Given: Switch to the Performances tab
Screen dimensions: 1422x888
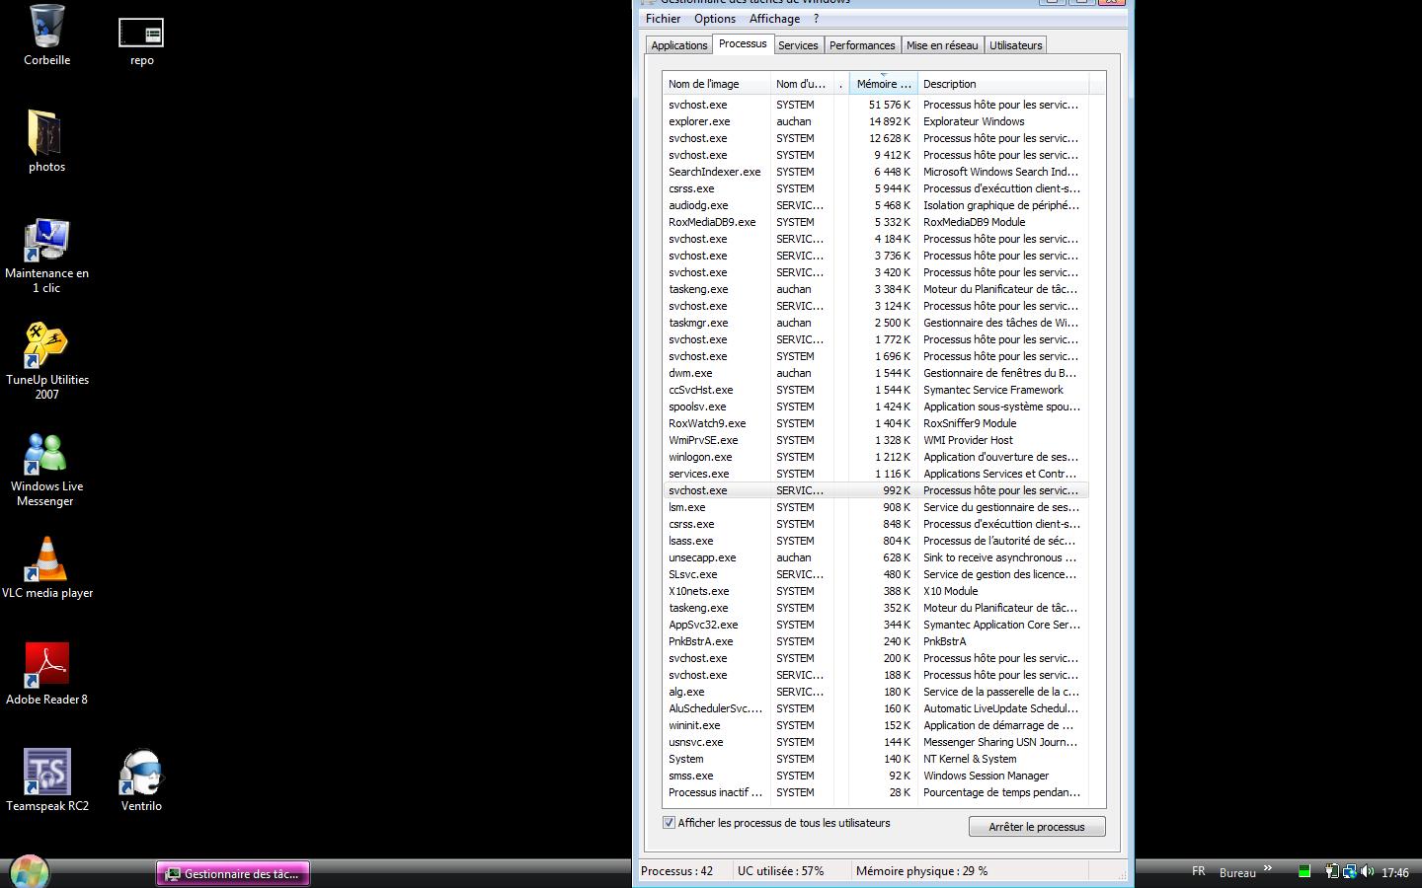Looking at the screenshot, I should click(862, 45).
